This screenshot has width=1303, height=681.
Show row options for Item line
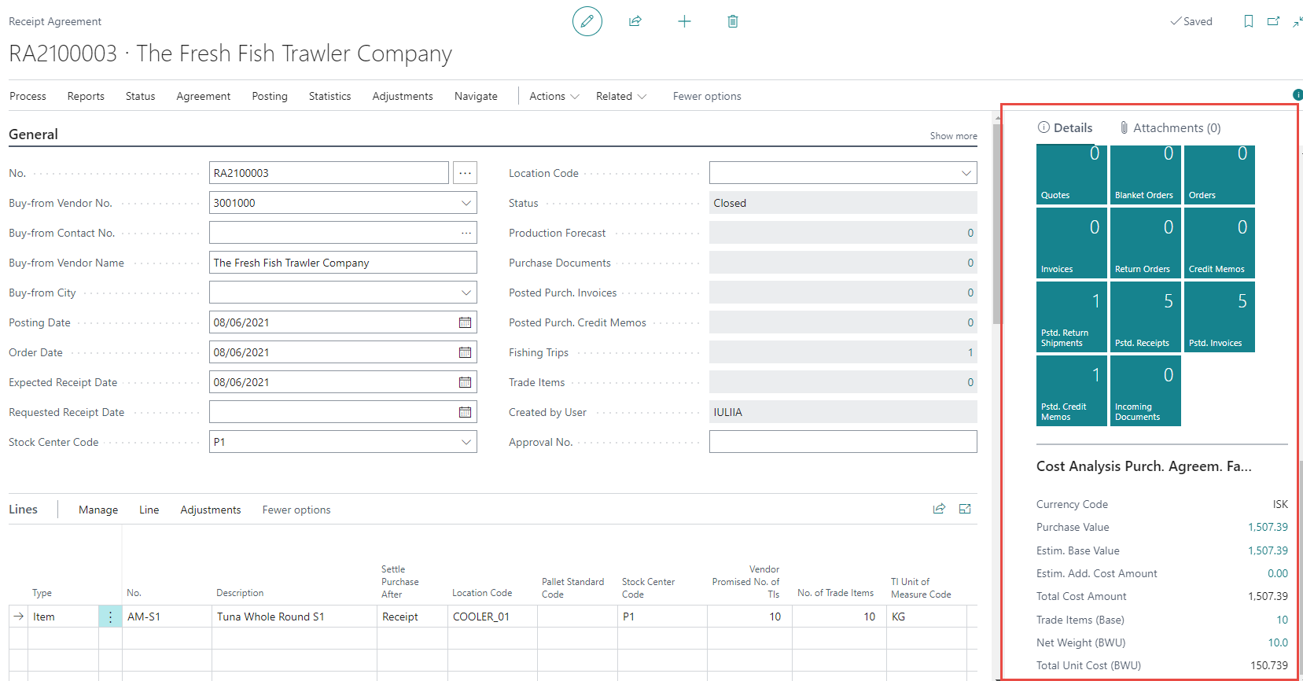(x=110, y=617)
